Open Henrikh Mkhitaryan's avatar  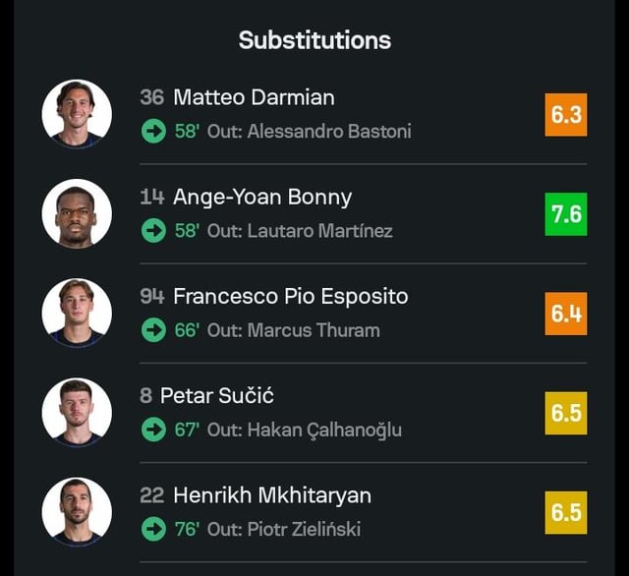77,511
